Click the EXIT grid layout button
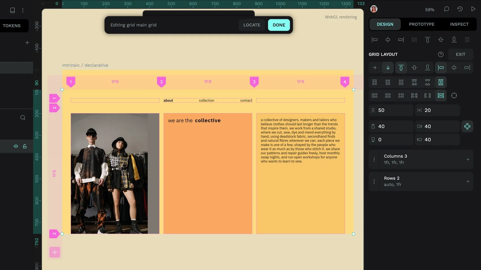 [460, 54]
